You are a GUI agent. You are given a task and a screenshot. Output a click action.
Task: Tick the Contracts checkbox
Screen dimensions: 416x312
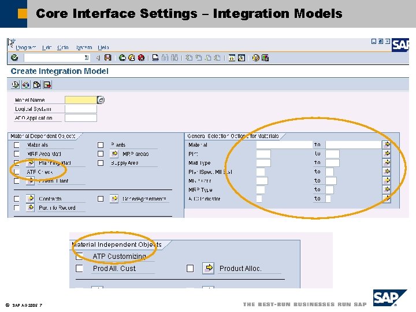(x=17, y=199)
